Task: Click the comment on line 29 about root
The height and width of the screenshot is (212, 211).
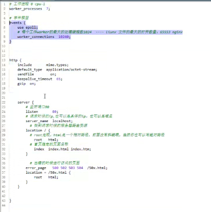Action: point(97,135)
